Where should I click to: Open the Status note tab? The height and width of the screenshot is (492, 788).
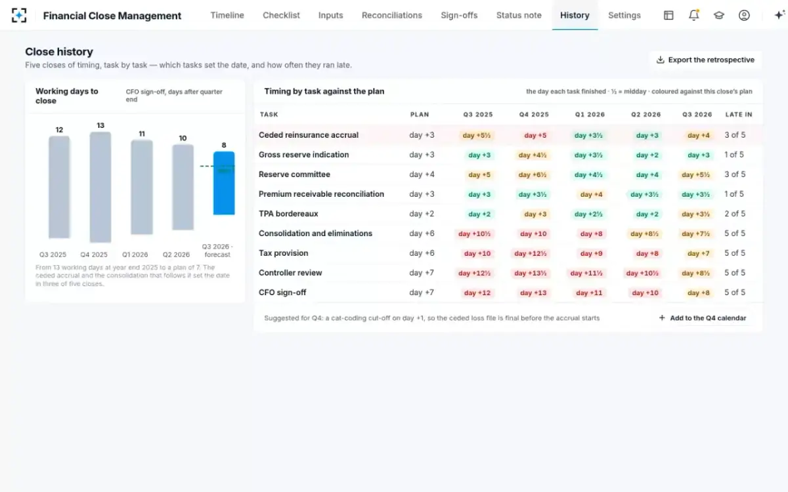[519, 15]
